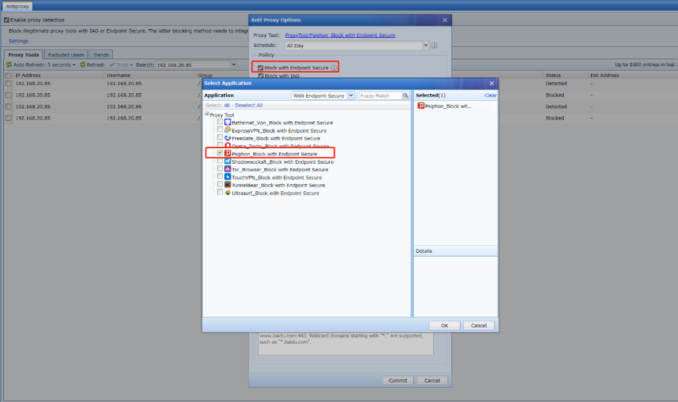This screenshot has width=678, height=402.
Task: Collapse the Proxy Tool tree node
Action: click(x=207, y=114)
